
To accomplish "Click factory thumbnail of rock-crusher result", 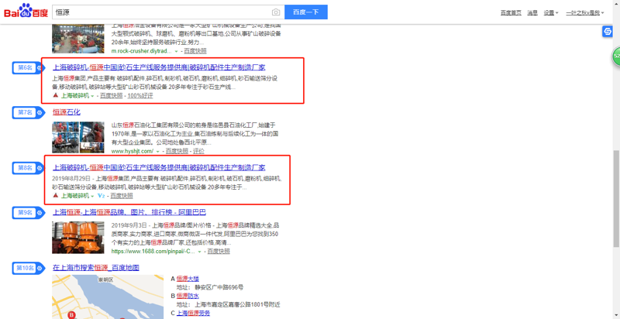I will pyautogui.click(x=78, y=38).
